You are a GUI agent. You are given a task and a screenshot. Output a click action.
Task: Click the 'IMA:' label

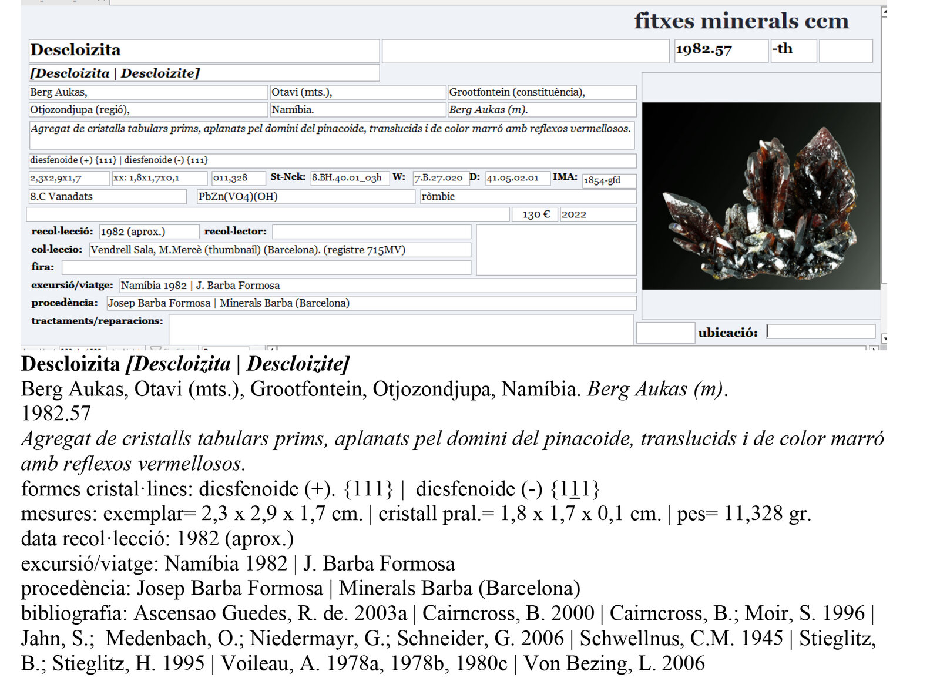click(565, 177)
